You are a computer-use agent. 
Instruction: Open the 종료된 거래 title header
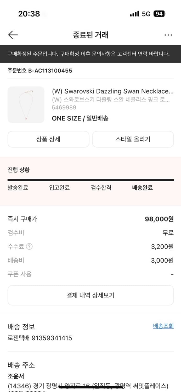(x=90, y=35)
